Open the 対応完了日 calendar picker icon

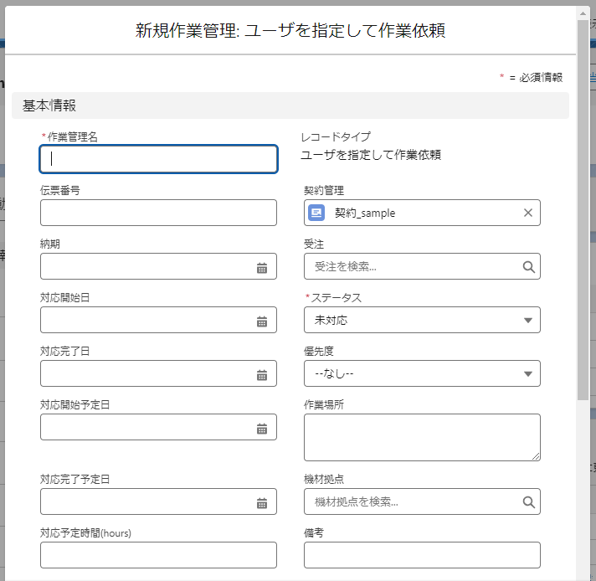pyautogui.click(x=261, y=374)
